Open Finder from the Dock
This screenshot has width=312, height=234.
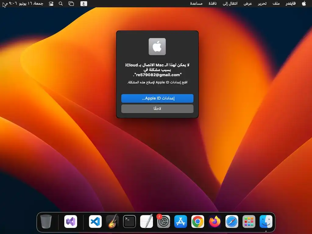[x=266, y=222]
